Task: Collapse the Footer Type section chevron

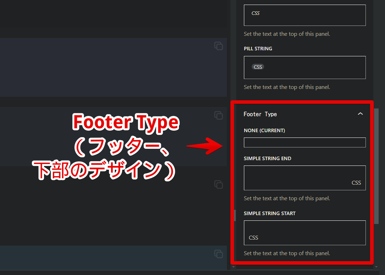Action: click(360, 114)
